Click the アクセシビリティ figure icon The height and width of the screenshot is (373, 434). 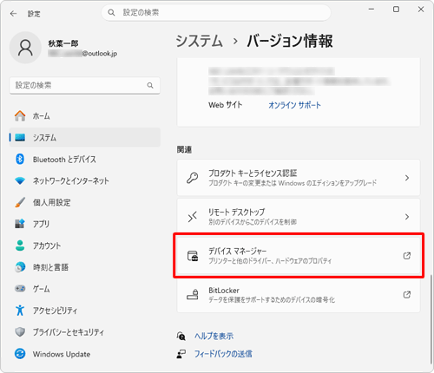coord(20,311)
